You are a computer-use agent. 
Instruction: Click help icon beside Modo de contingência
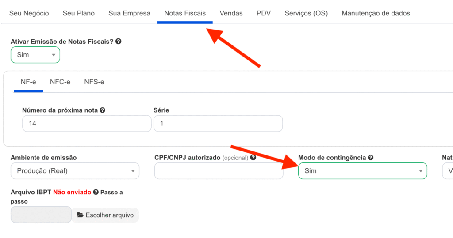371,158
